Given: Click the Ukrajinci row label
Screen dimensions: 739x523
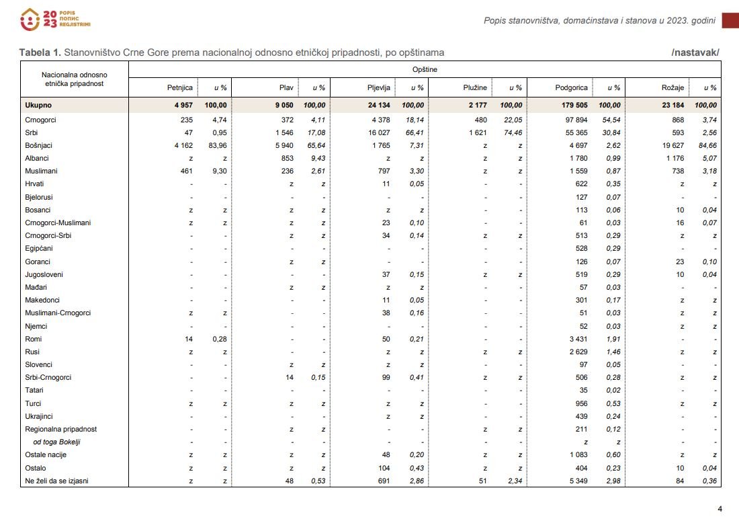Looking at the screenshot, I should pyautogui.click(x=39, y=416).
